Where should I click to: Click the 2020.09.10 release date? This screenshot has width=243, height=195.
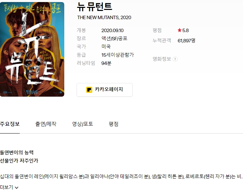(x=112, y=30)
